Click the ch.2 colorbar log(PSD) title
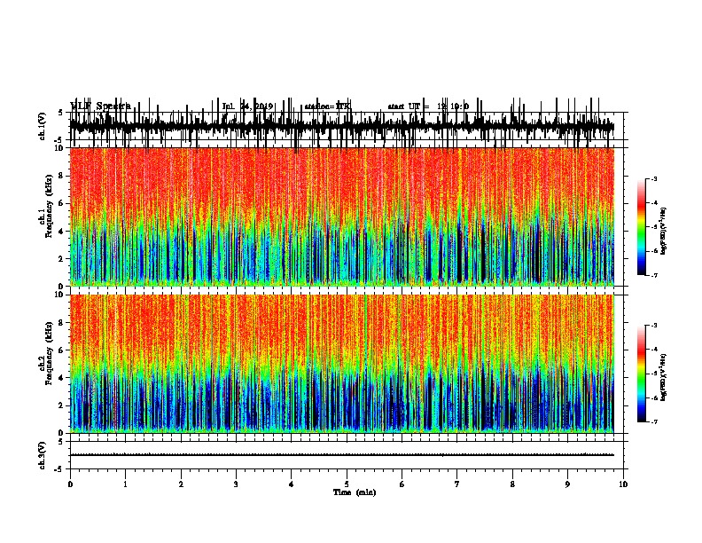The image size is (702, 543). tap(664, 377)
